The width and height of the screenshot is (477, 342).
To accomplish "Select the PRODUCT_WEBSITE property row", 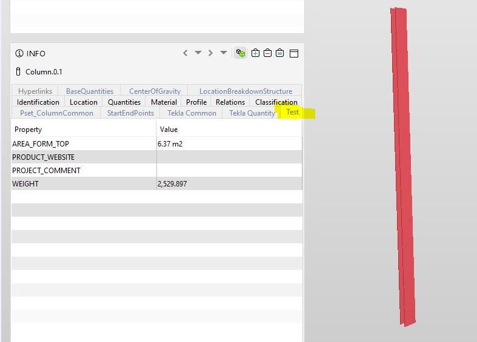I will coord(156,157).
